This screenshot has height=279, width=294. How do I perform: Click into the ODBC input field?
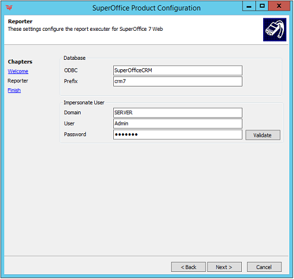pyautogui.click(x=178, y=70)
